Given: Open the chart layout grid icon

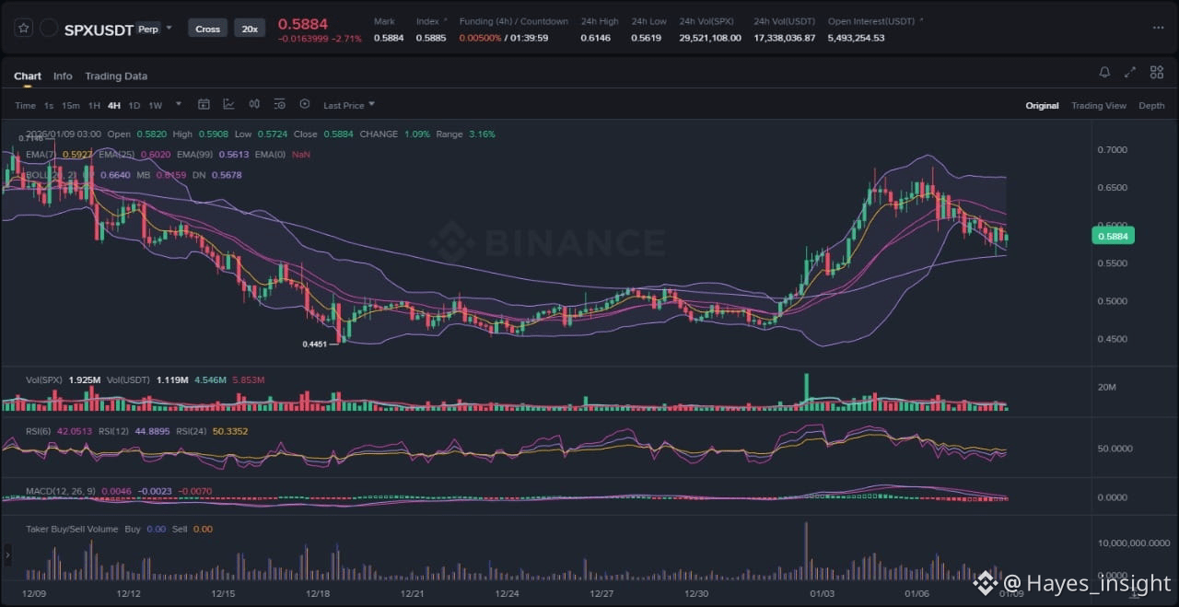Looking at the screenshot, I should click(x=1155, y=73).
